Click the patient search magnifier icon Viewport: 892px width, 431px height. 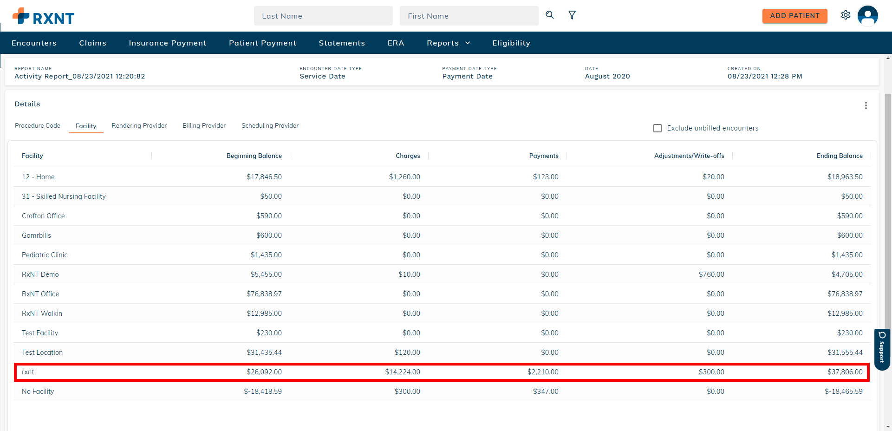(x=550, y=15)
